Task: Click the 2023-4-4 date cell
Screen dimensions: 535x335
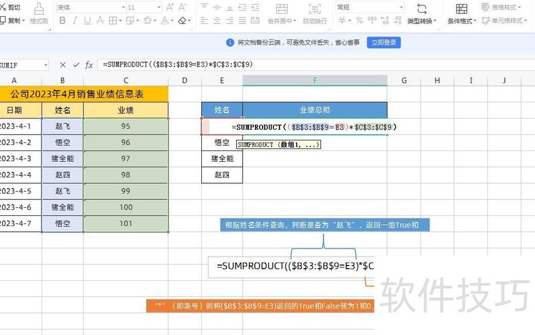Action: pyautogui.click(x=20, y=175)
